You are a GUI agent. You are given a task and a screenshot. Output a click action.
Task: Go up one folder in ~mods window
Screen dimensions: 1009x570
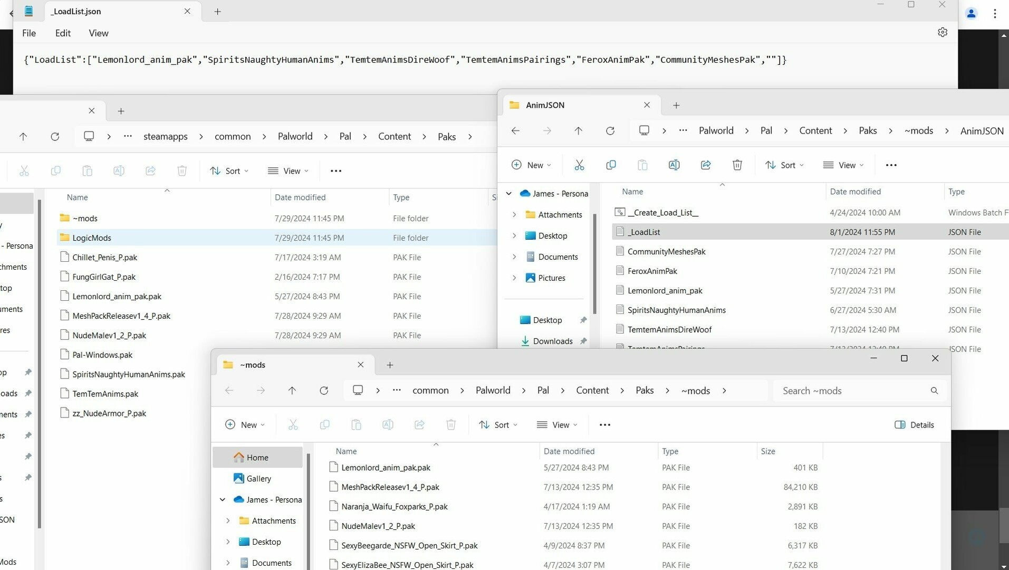coord(292,391)
